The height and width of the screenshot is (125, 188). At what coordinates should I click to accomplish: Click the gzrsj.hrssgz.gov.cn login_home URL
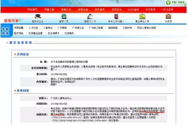80,120
